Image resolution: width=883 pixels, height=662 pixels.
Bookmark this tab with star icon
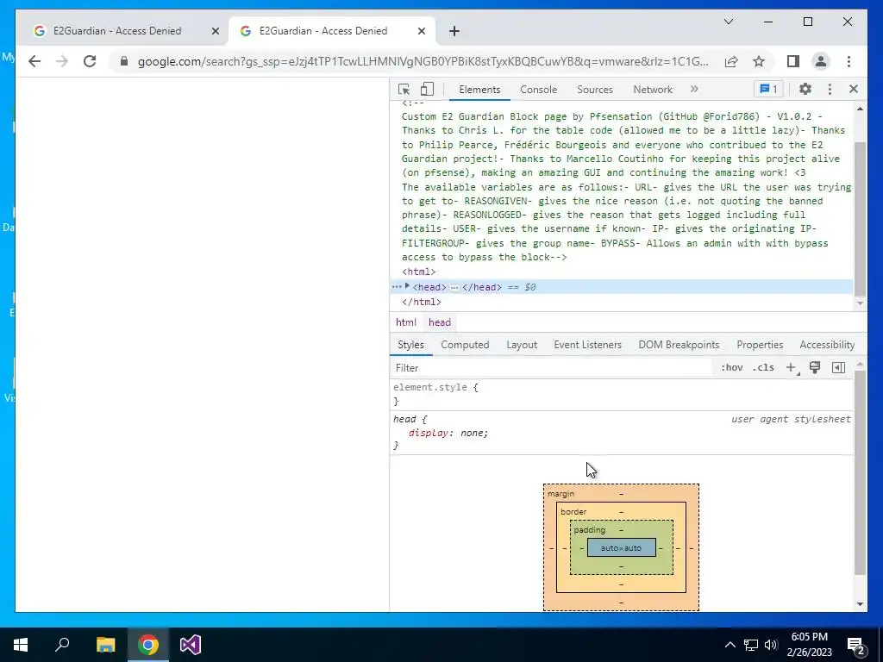click(x=759, y=61)
